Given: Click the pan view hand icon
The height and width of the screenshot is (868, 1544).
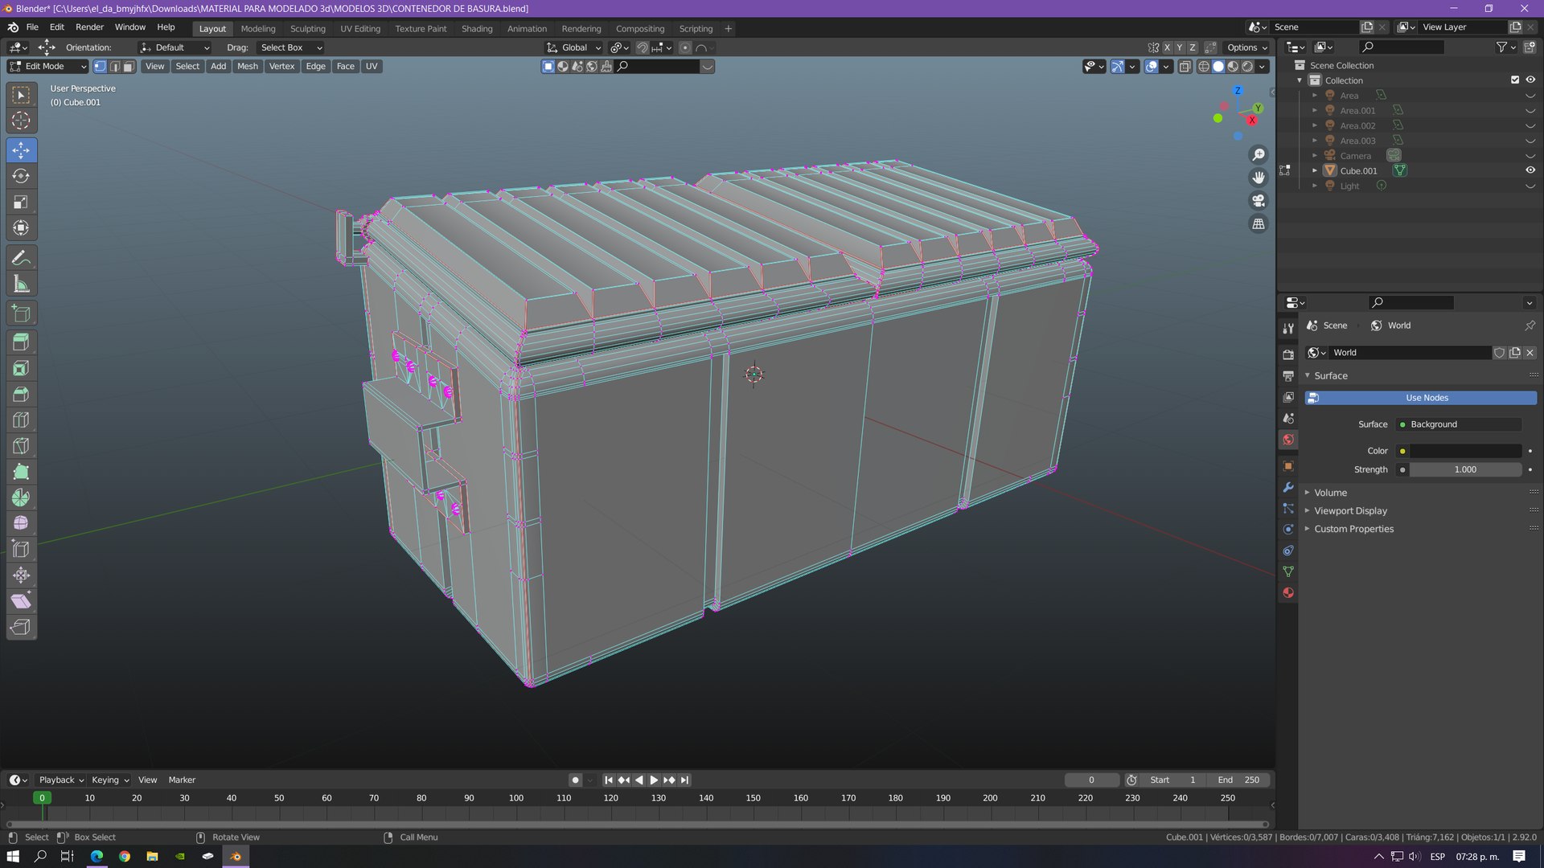Looking at the screenshot, I should click(1259, 178).
